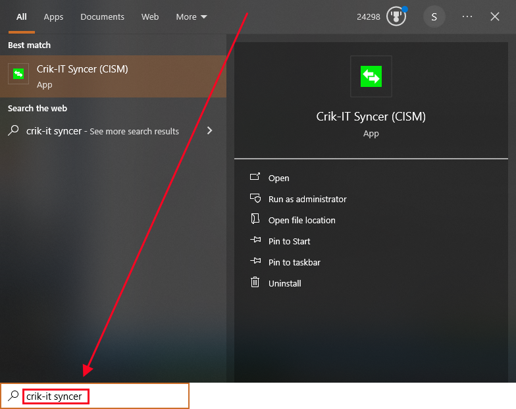Select the All results tab

point(22,16)
